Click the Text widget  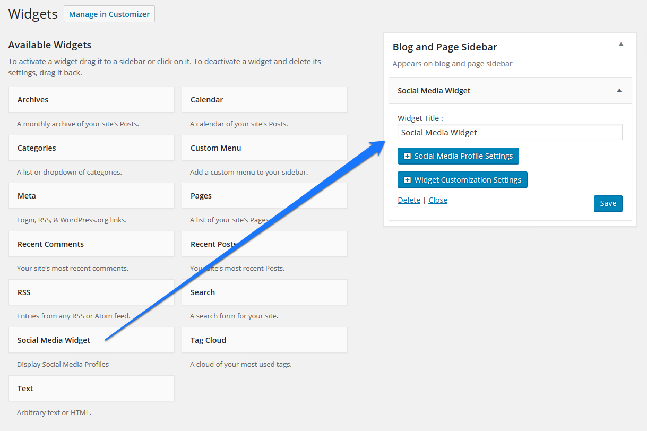(91, 389)
